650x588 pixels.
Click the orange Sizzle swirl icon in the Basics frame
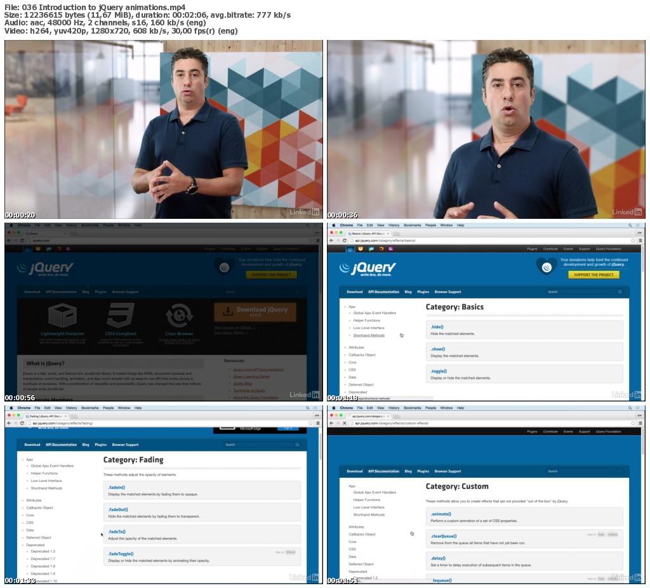tap(381, 249)
